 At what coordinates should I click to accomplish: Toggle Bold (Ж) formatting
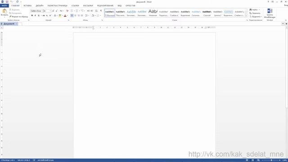coord(32,15)
